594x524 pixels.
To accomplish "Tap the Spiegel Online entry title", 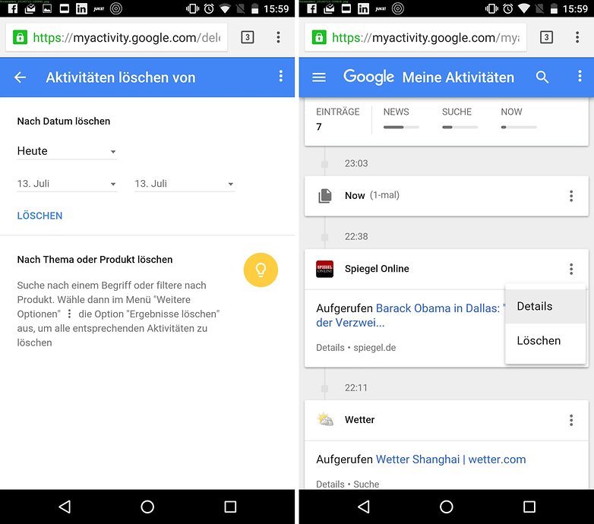I will tap(377, 268).
